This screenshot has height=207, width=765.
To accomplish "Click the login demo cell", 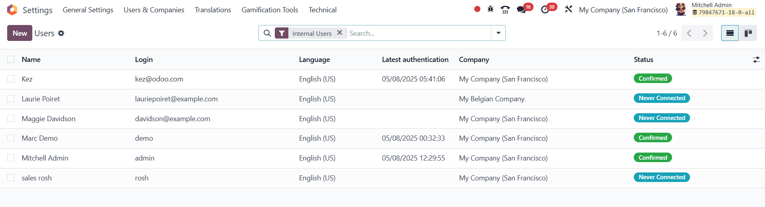I will 144,138.
